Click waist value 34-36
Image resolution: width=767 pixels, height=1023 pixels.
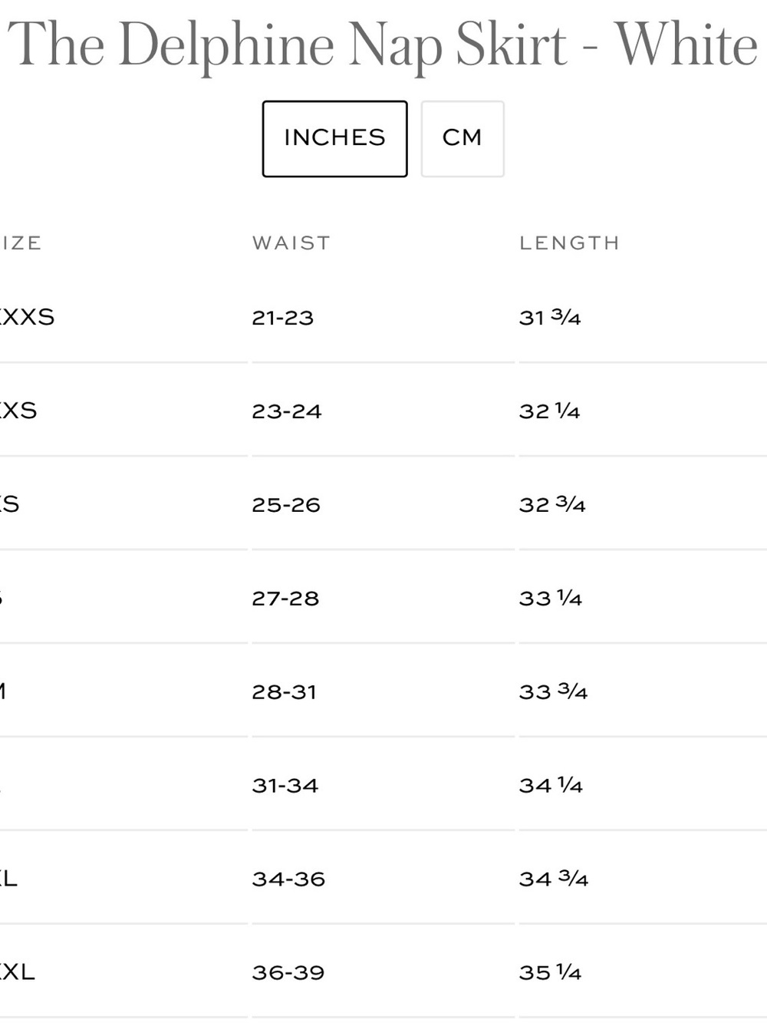[288, 879]
